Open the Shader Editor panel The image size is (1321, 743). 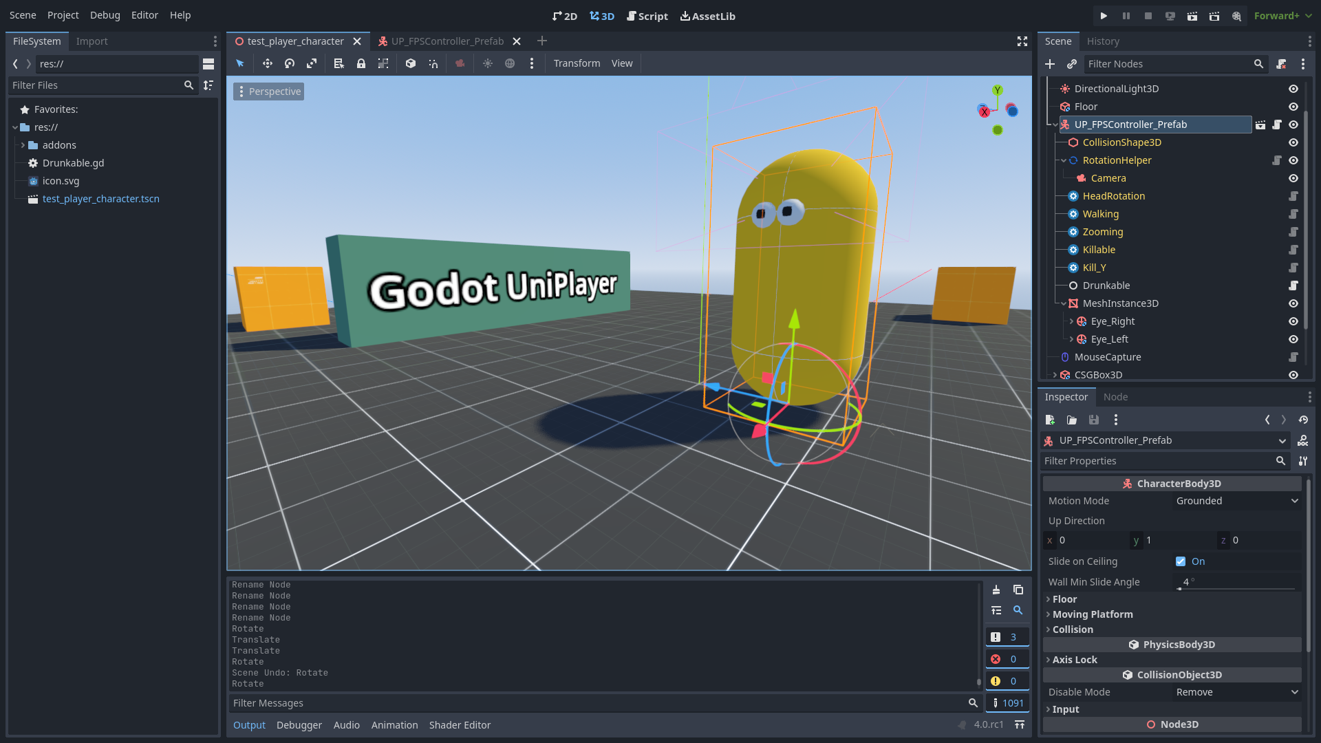click(x=460, y=725)
